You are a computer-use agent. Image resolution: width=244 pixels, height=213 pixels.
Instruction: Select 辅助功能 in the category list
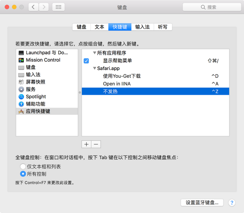coord(47,104)
